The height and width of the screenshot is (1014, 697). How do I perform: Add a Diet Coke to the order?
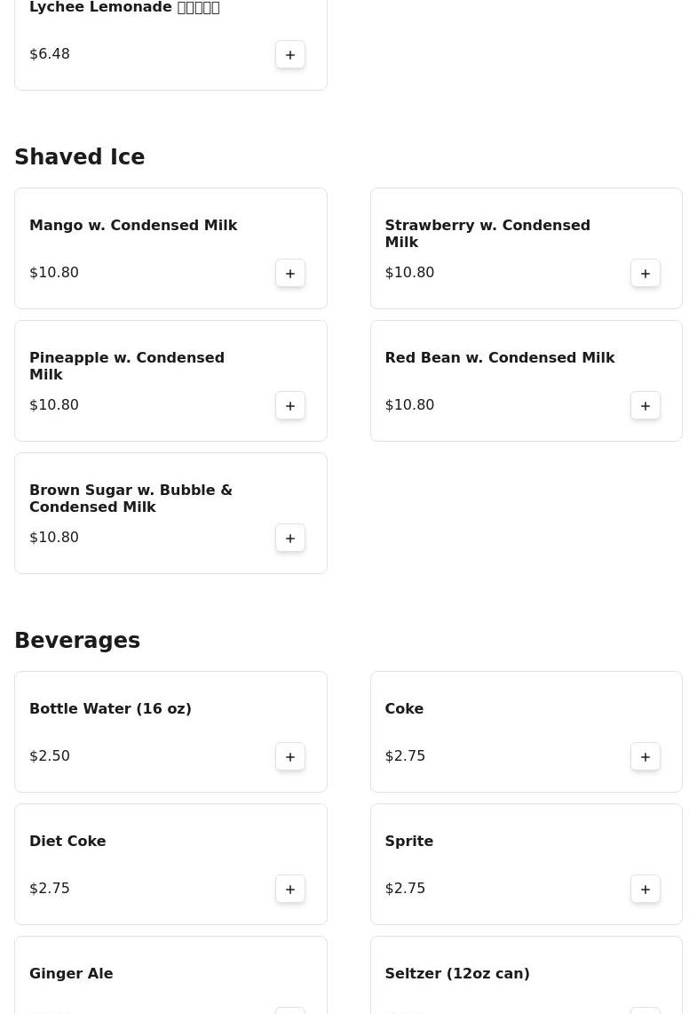[290, 890]
